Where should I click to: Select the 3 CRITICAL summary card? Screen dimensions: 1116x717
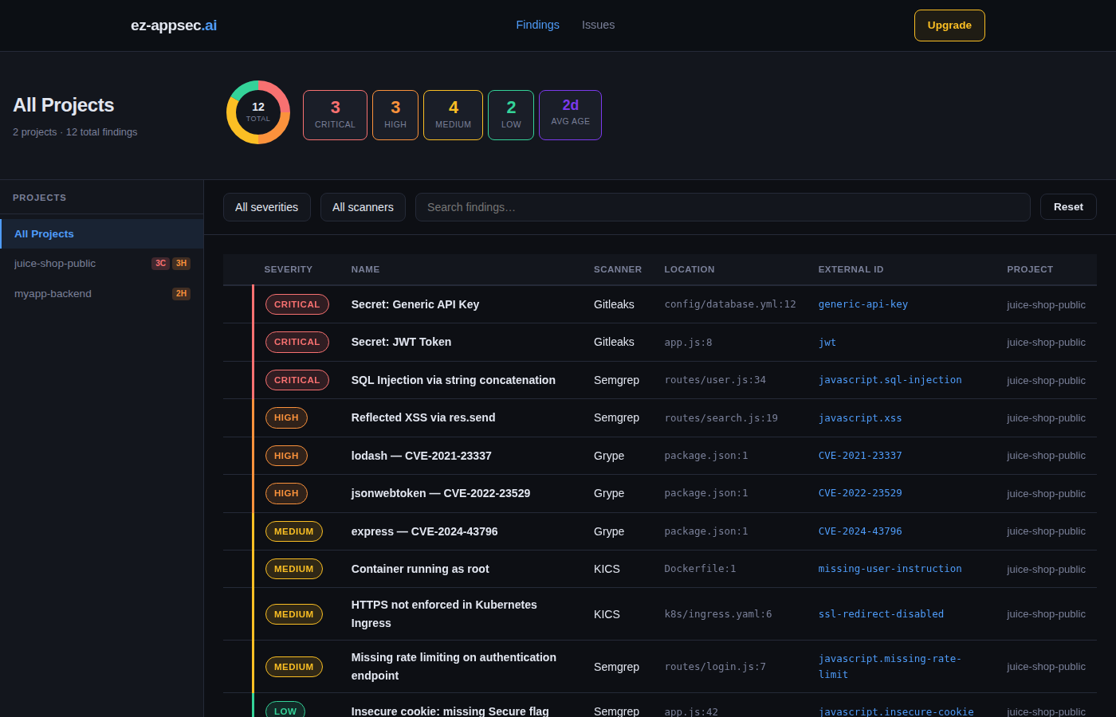click(335, 114)
